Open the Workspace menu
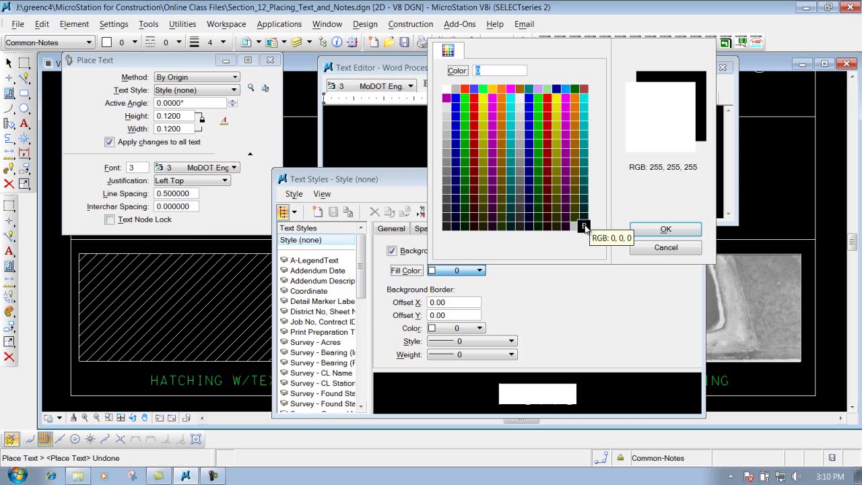The height and width of the screenshot is (485, 862). 226,24
